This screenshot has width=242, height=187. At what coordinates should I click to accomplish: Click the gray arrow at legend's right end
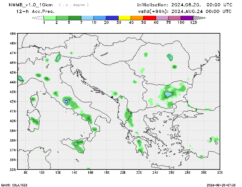click(x=199, y=18)
